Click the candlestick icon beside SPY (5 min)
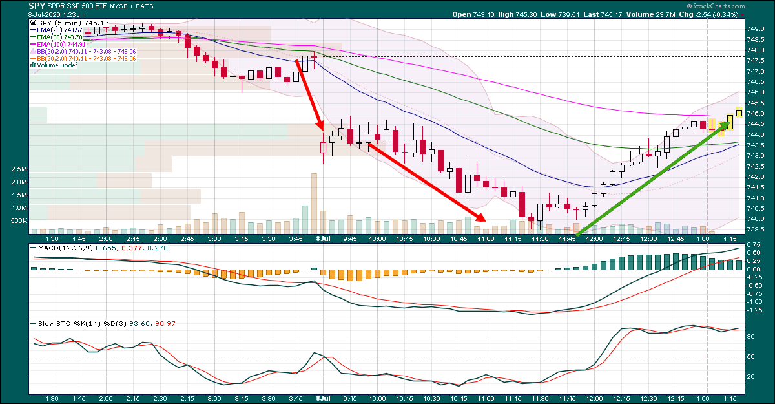This screenshot has height=404, width=775. tap(34, 23)
